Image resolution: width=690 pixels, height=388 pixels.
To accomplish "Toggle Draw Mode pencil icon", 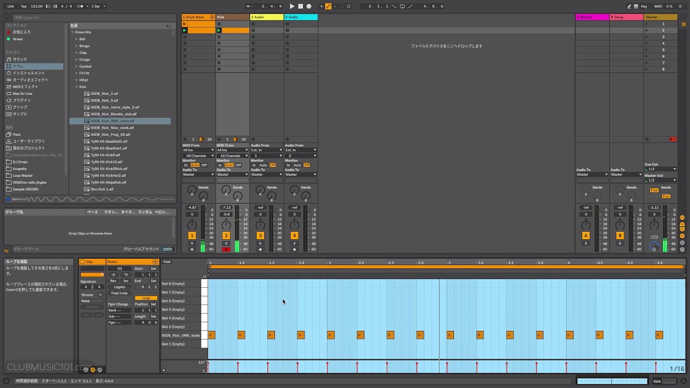I will 630,6.
